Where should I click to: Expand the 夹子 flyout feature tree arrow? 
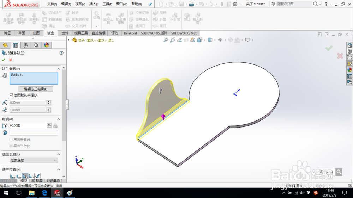(x=69, y=40)
